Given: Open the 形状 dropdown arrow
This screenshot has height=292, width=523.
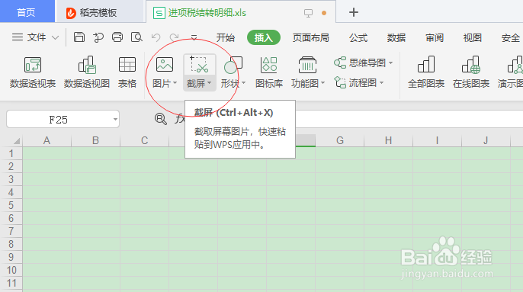Looking at the screenshot, I should click(x=243, y=83).
